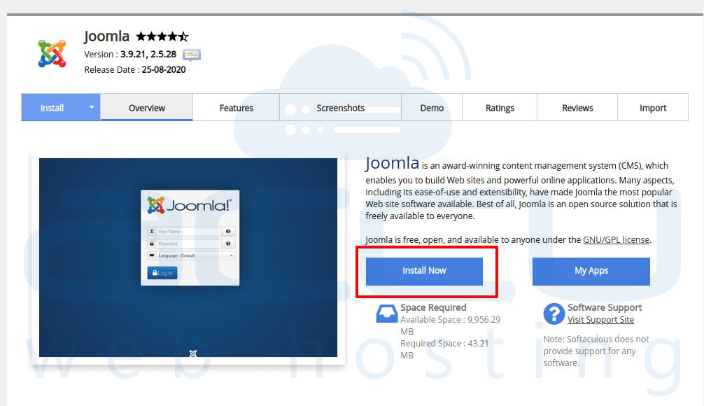Open the Reviews tab

577,108
